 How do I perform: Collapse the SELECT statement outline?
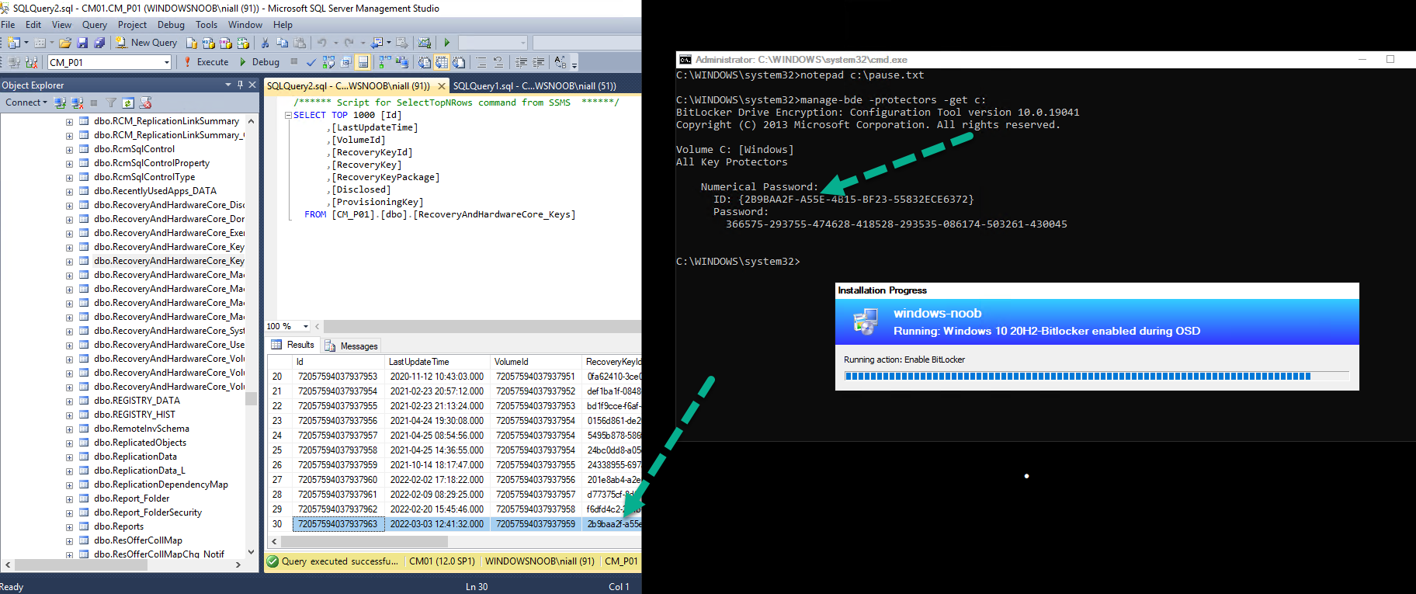289,115
